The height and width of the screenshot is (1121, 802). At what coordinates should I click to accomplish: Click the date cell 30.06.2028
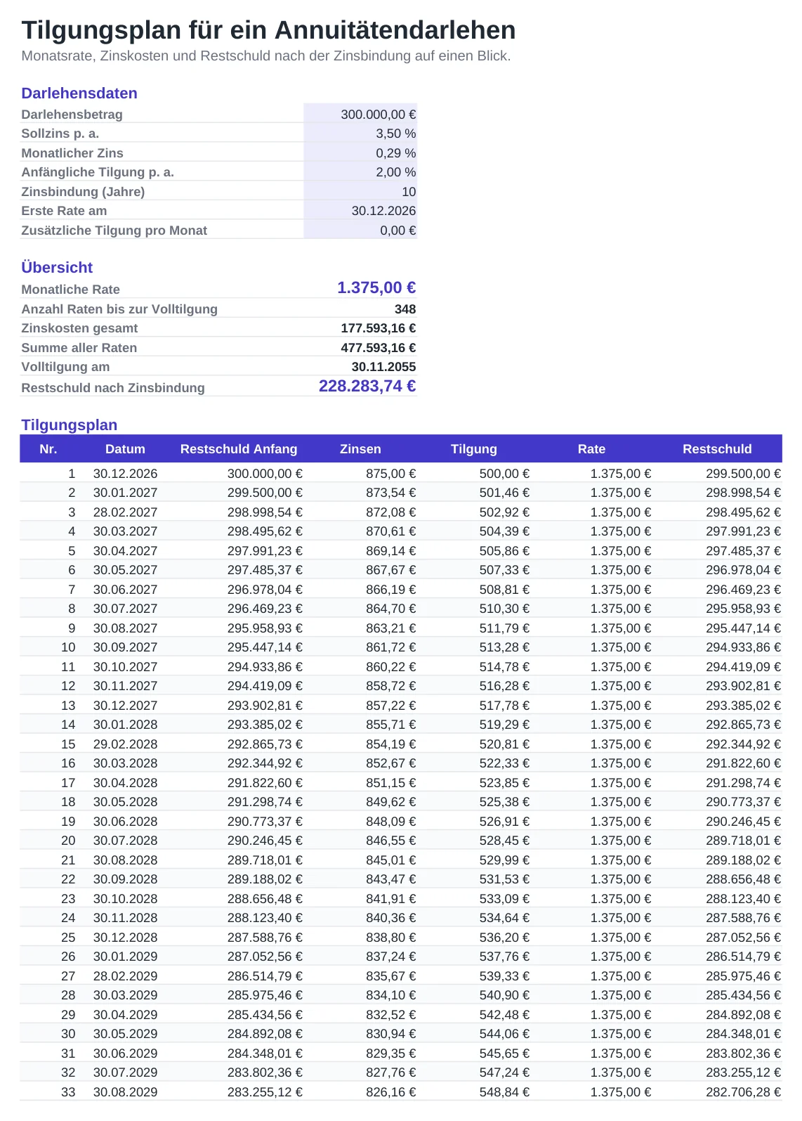[x=125, y=822]
